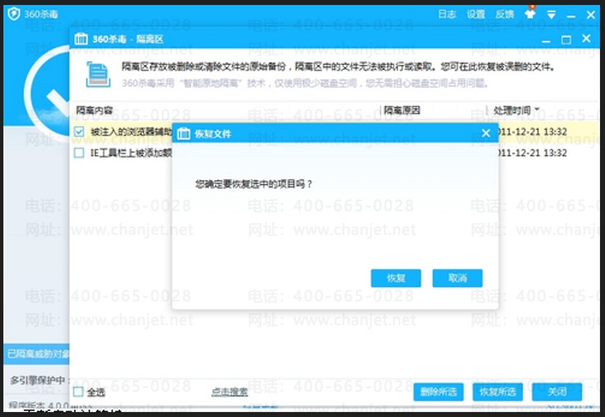Open 反馈 in the 360杀毒 main window

505,15
